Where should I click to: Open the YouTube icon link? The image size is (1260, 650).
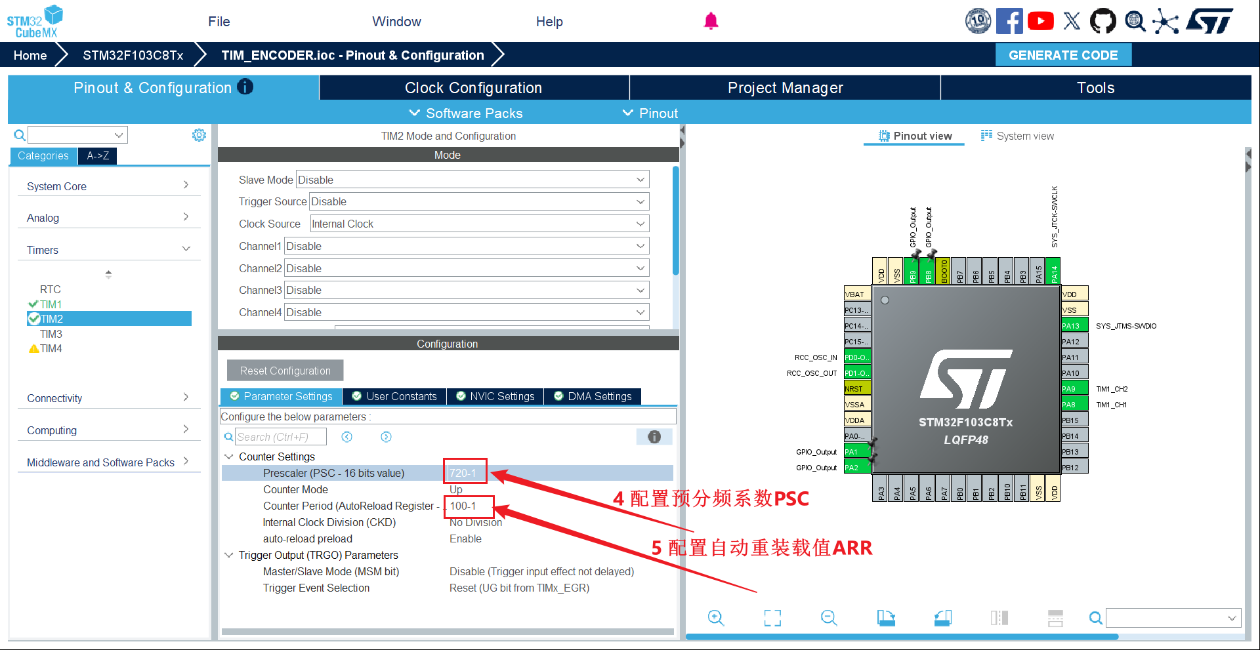1041,21
